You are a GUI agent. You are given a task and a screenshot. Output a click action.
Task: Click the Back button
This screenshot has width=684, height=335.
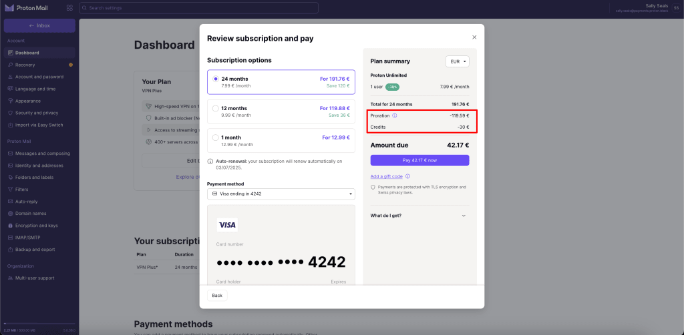(217, 296)
